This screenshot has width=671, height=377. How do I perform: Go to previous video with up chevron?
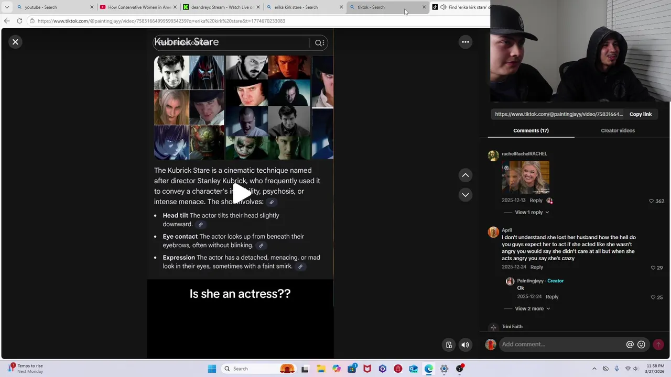pos(465,175)
